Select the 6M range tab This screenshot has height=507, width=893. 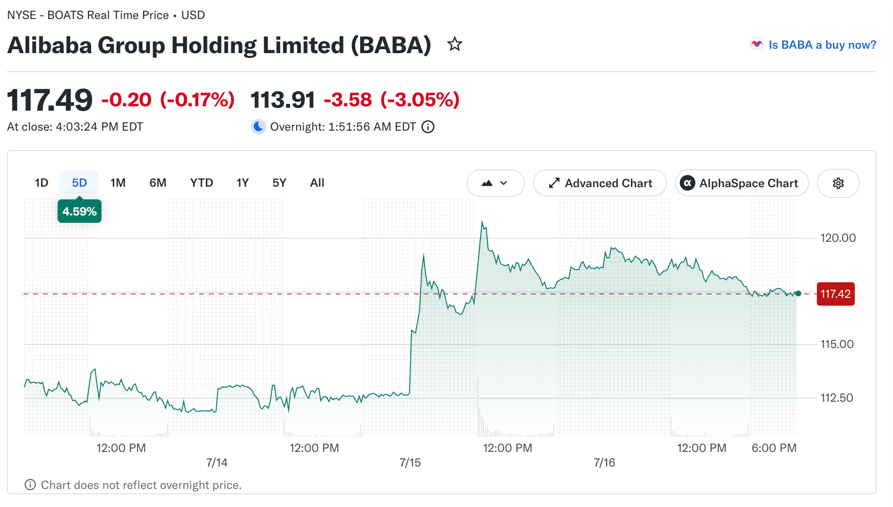(x=158, y=183)
